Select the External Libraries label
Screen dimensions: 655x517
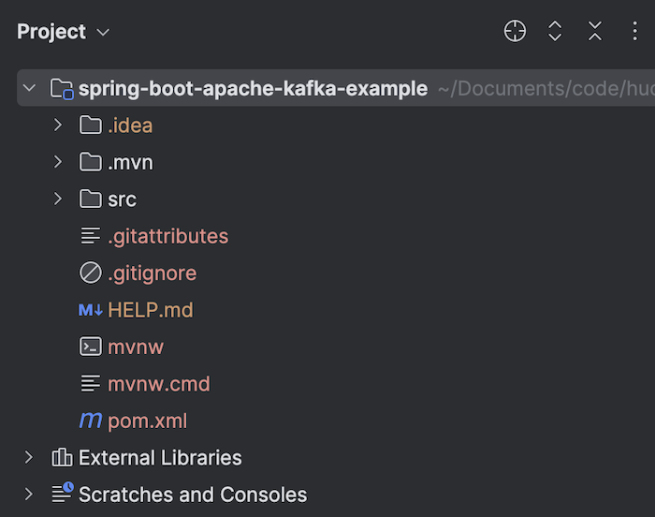(x=160, y=458)
